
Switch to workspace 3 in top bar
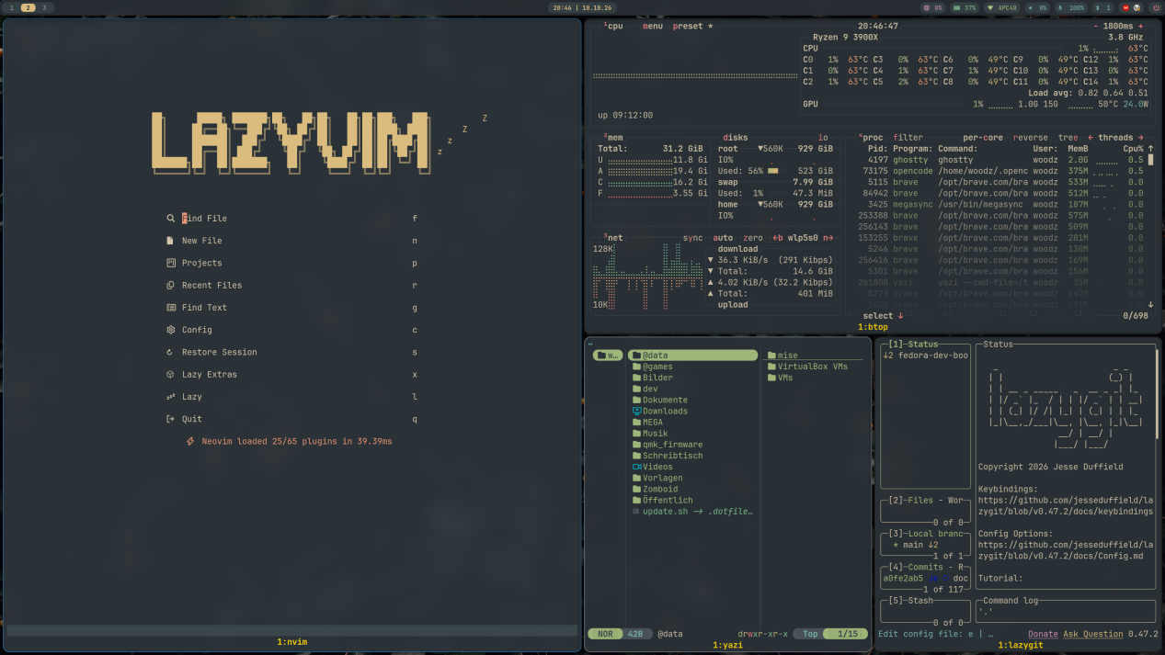click(43, 7)
